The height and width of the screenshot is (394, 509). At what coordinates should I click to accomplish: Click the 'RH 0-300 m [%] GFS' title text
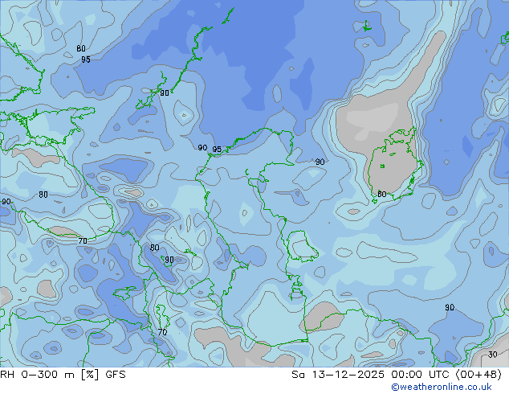click(x=63, y=375)
